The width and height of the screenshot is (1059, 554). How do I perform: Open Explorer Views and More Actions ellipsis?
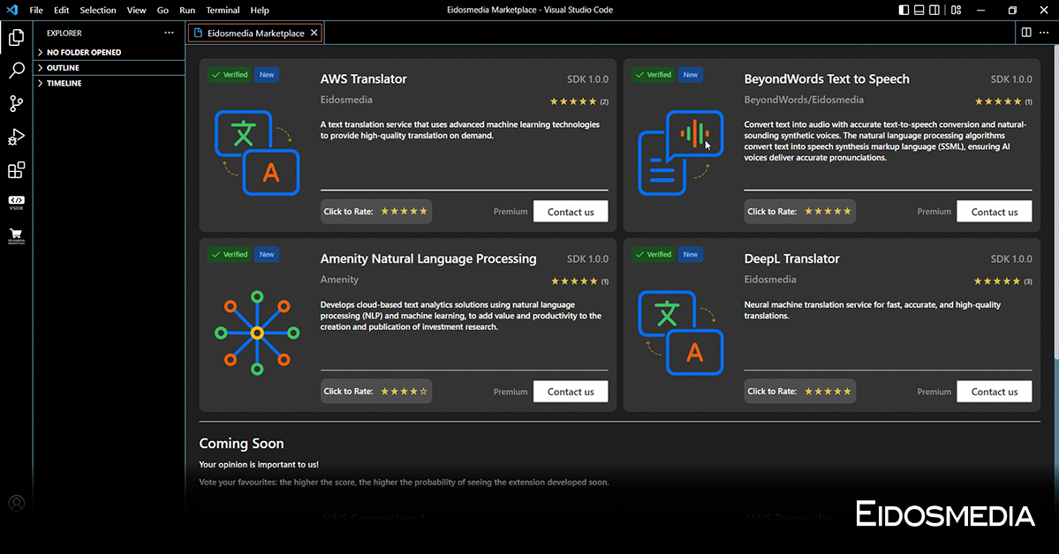[169, 33]
